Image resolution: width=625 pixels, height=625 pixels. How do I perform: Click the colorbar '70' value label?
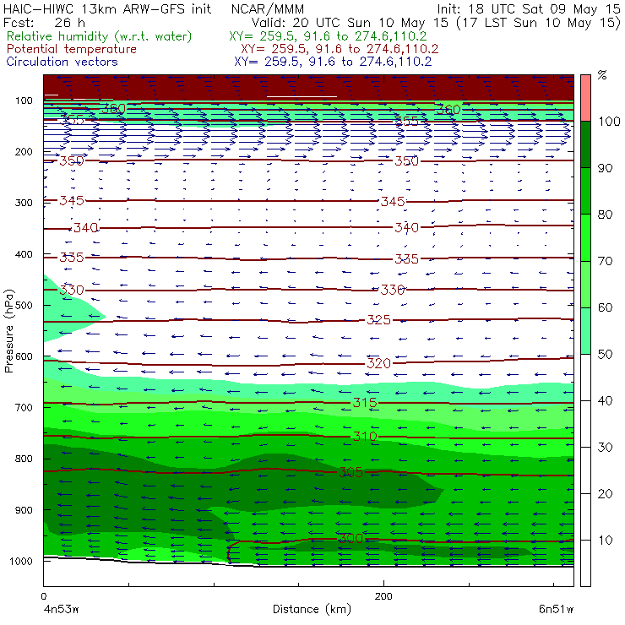click(605, 261)
